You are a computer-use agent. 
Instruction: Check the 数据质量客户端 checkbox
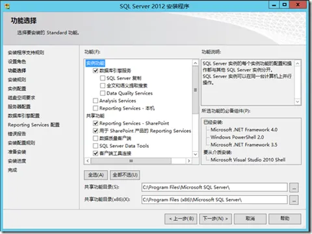click(x=96, y=138)
